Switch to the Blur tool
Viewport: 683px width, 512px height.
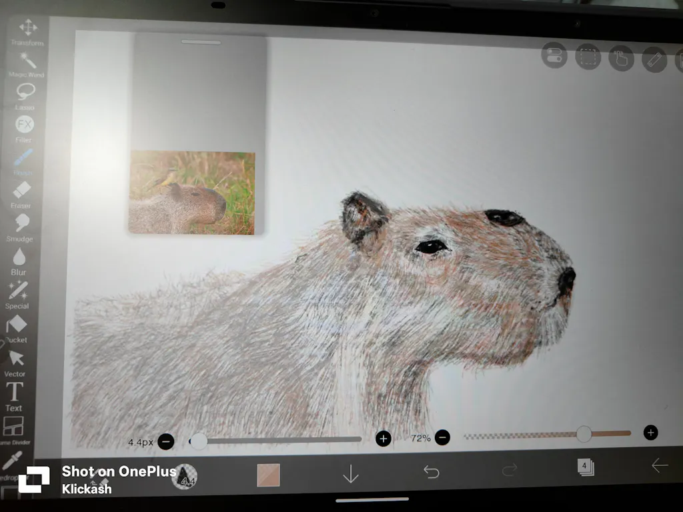(x=19, y=257)
